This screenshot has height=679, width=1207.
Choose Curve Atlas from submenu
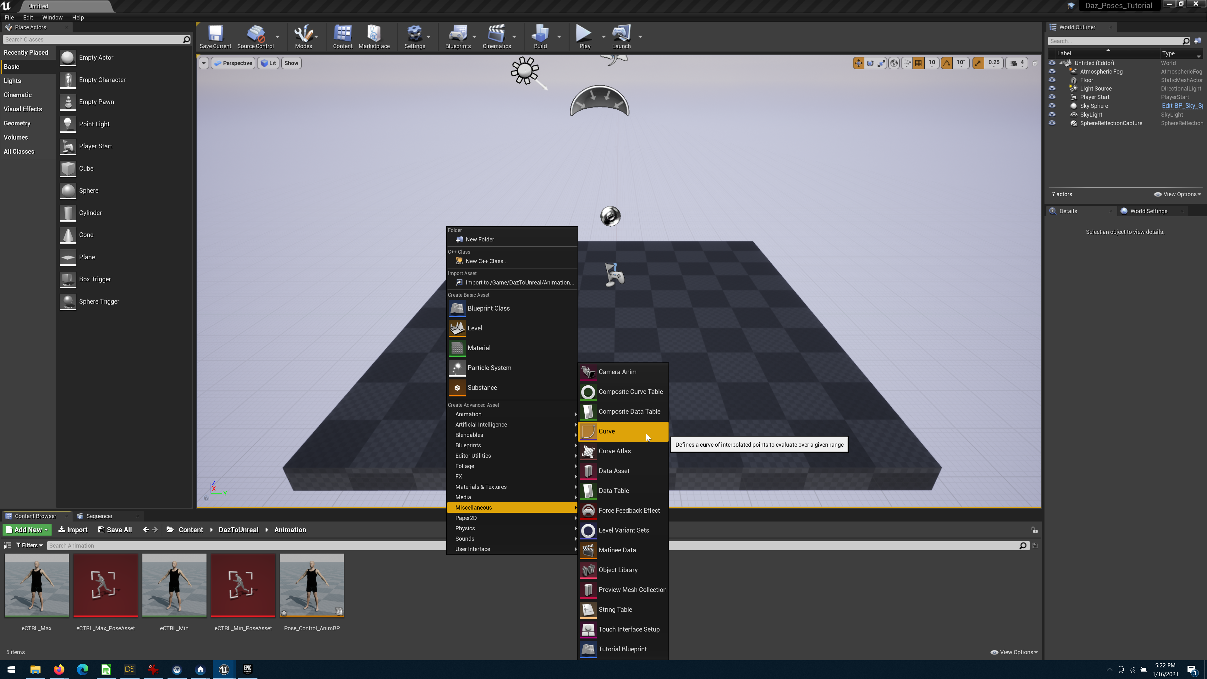point(623,451)
